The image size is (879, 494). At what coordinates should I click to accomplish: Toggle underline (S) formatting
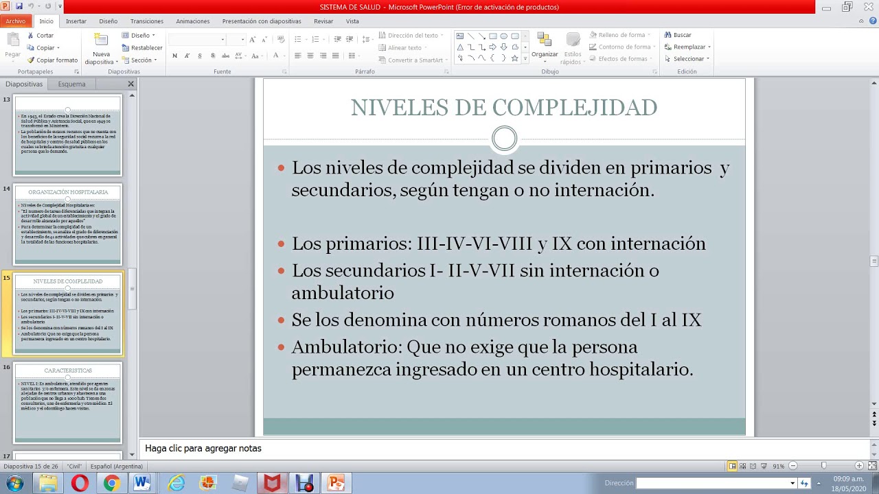click(200, 56)
